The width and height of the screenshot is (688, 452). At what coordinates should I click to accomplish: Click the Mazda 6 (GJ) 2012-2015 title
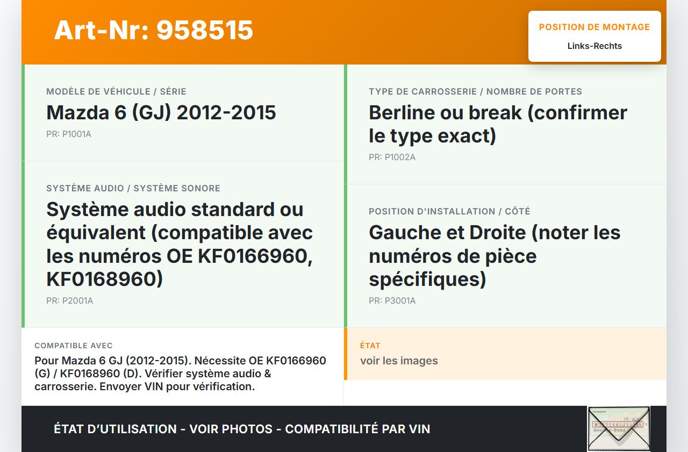click(x=161, y=113)
